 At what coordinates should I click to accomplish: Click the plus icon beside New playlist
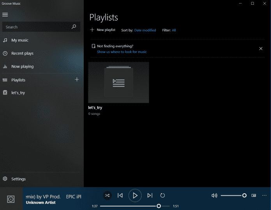(92, 30)
